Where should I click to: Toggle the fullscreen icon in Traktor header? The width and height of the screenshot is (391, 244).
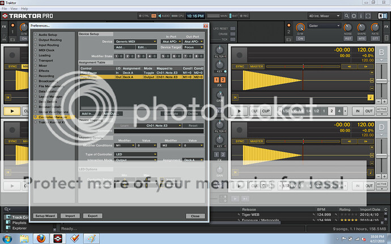click(368, 16)
